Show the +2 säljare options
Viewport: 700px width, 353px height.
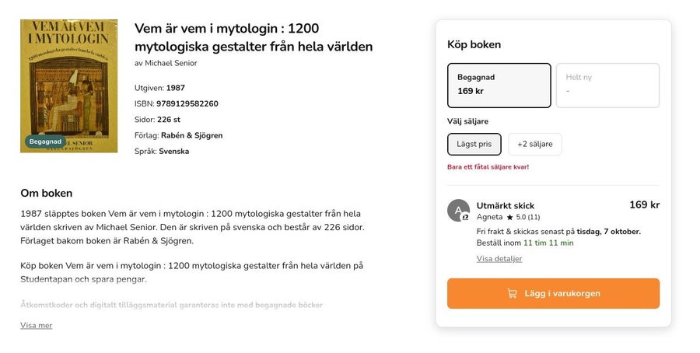click(534, 144)
